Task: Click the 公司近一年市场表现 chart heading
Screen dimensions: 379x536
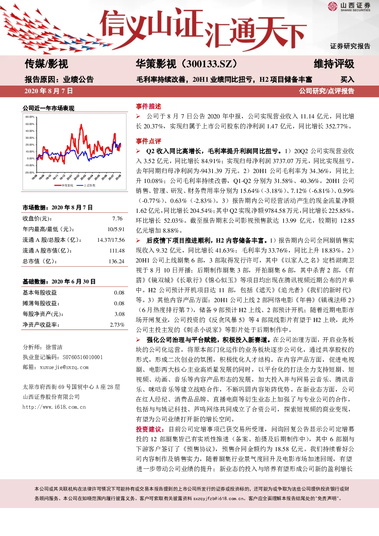Action: pos(49,108)
